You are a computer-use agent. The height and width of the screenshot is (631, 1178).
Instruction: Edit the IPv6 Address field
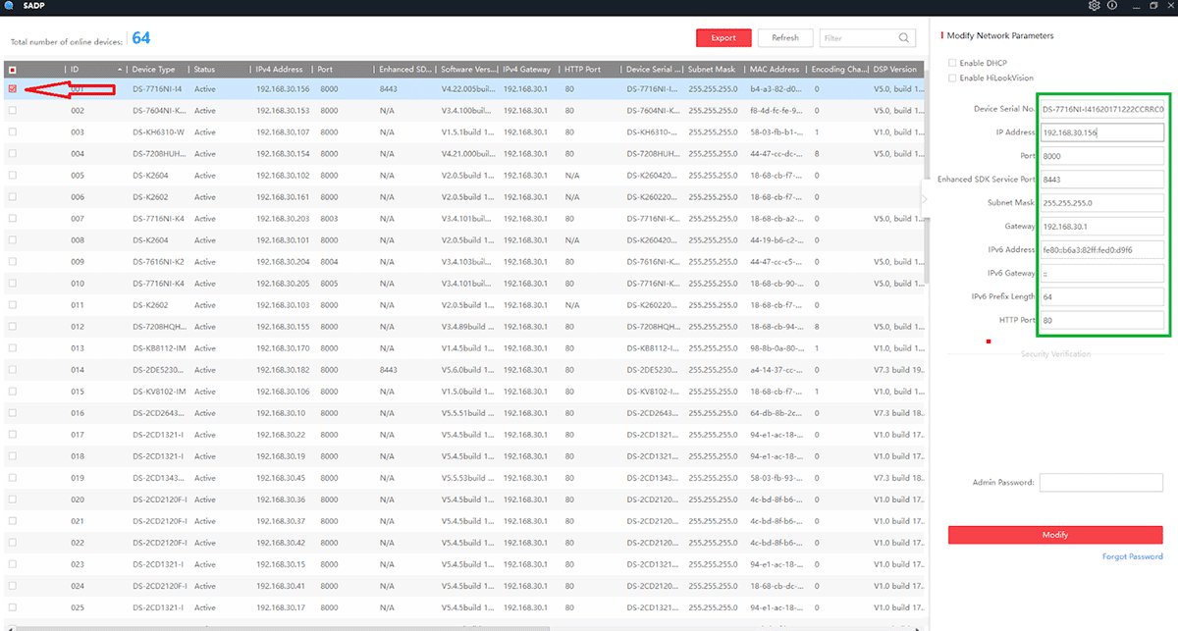[1102, 250]
